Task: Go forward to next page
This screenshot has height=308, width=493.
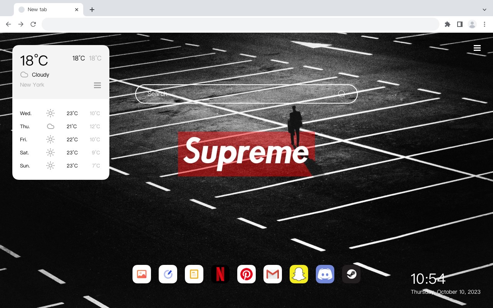Action: 21,24
